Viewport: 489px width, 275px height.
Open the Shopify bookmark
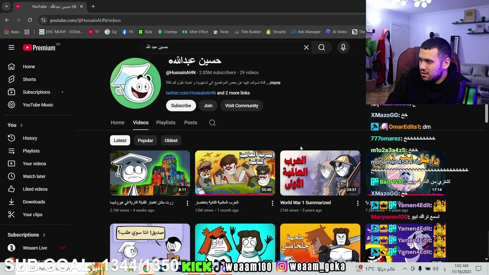click(x=276, y=32)
